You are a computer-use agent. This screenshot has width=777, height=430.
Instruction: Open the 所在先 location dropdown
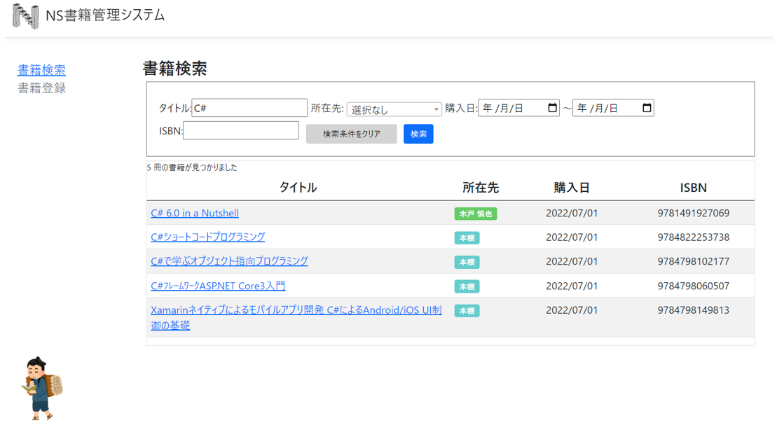(394, 109)
